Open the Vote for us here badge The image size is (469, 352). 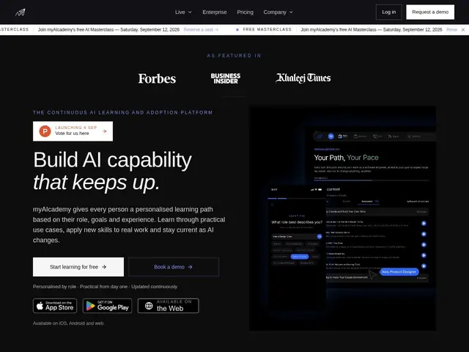[x=73, y=131]
